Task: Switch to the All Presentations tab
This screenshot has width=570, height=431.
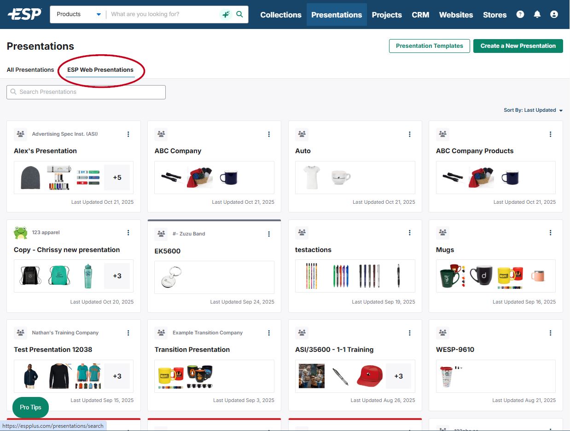Action: (30, 70)
